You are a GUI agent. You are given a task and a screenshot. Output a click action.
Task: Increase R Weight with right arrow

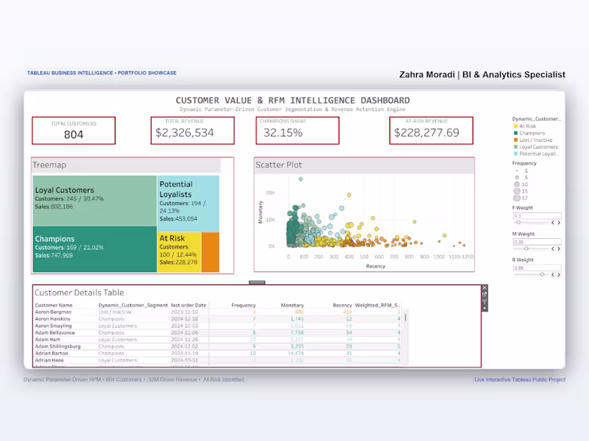559,274
